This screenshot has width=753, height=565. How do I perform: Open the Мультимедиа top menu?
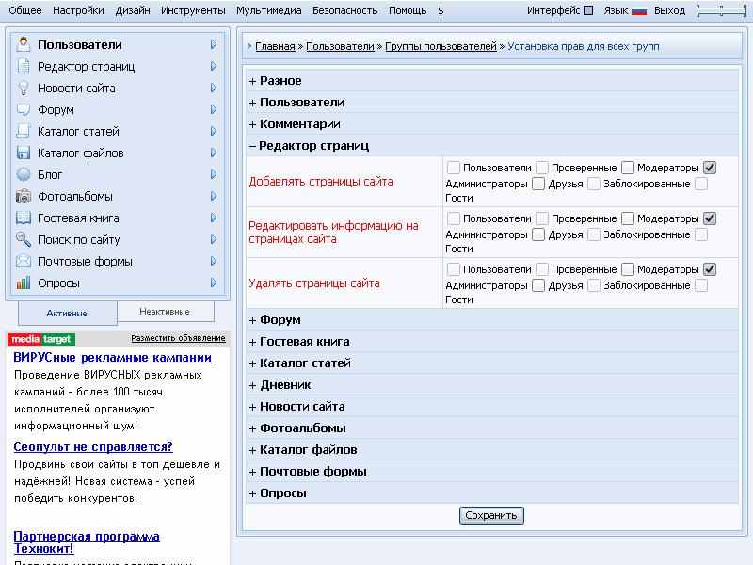269,10
